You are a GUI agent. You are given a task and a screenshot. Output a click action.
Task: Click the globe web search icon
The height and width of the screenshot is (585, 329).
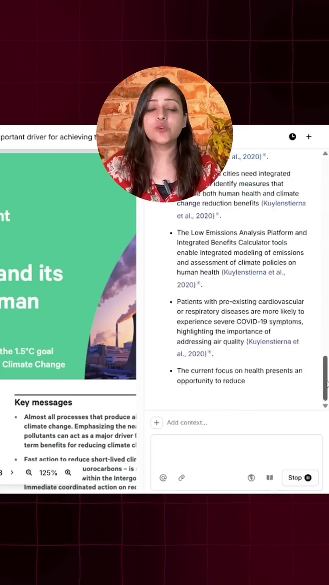tap(251, 478)
